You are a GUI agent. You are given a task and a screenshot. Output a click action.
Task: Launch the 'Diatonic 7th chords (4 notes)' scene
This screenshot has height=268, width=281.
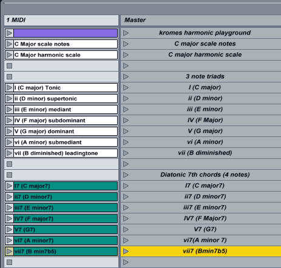pos(126,175)
